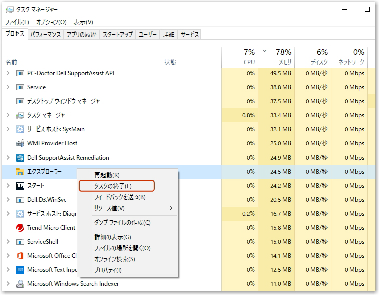
Task: Click the WMI Provider Host icon
Action: [20, 143]
